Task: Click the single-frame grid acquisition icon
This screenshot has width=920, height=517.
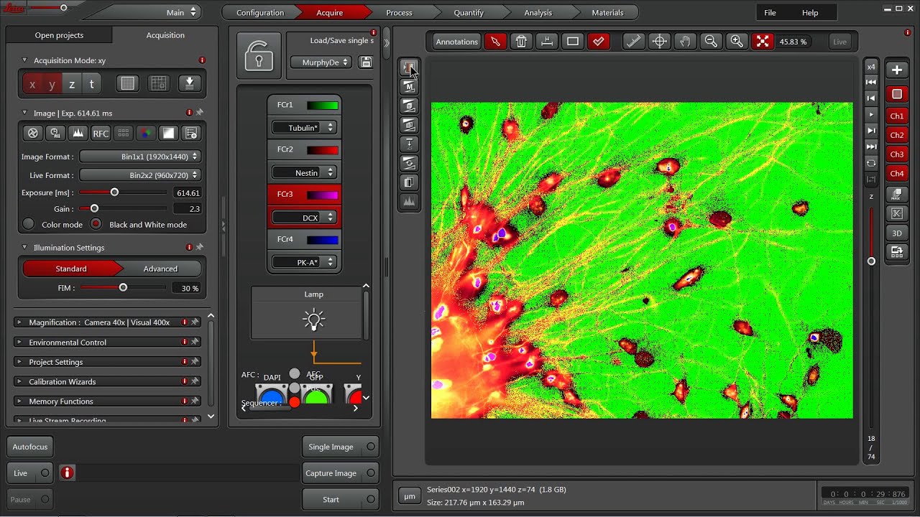Action: click(x=127, y=83)
